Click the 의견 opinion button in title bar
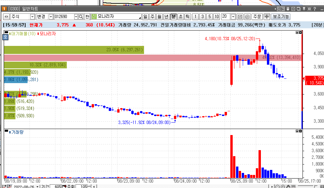The width and height of the screenshot is (324, 188). pos(281,9)
